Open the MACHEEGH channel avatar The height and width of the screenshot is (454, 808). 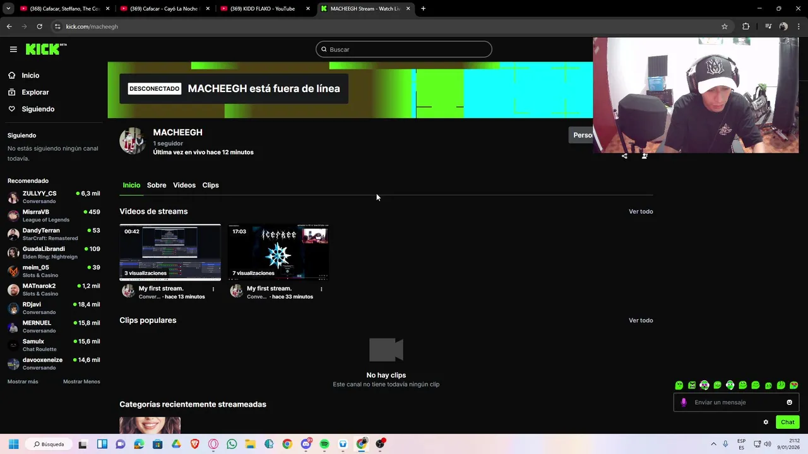(133, 141)
